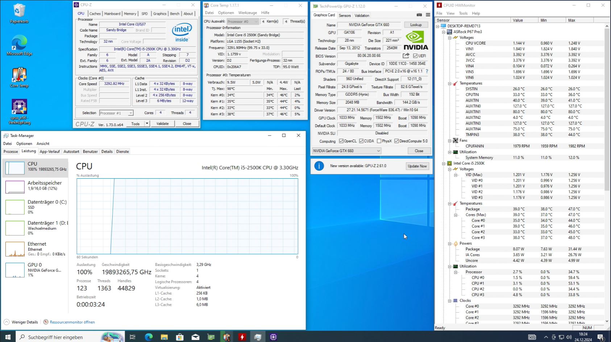The image size is (611, 342).
Task: Click the GPU-Z BIOS share icon
Action: (406, 55)
